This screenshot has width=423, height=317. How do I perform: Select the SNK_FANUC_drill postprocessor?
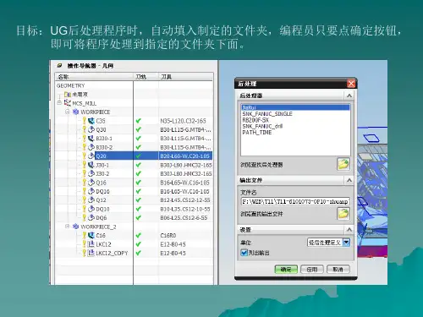[262, 126]
